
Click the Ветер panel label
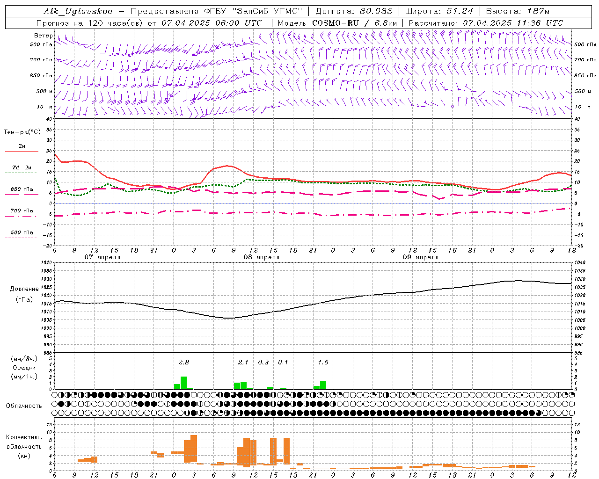click(43, 36)
